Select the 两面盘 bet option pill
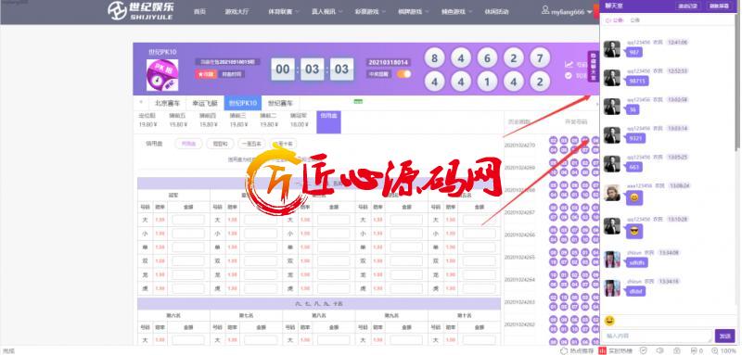 point(188,144)
